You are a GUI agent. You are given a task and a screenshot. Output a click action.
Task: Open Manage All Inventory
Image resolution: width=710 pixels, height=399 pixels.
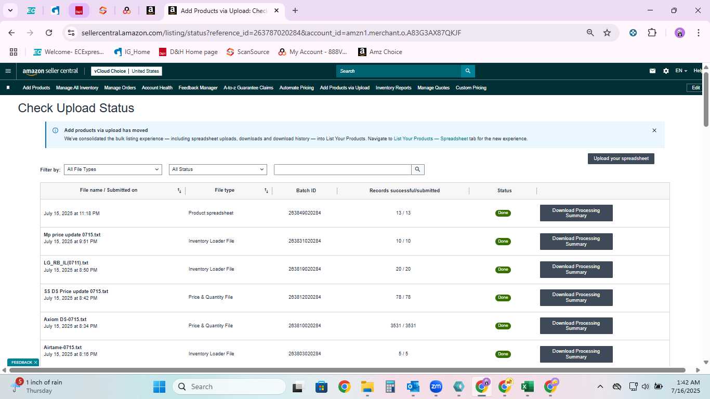tap(77, 88)
